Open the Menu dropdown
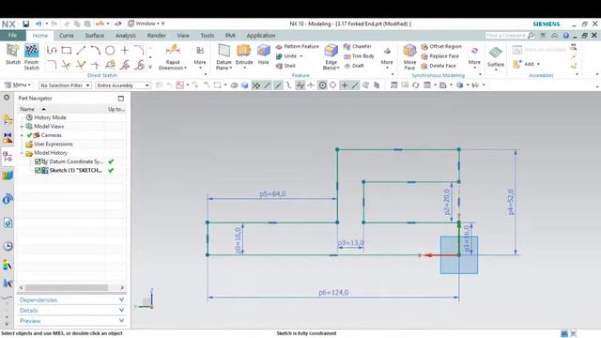The width and height of the screenshot is (601, 338). (x=17, y=84)
